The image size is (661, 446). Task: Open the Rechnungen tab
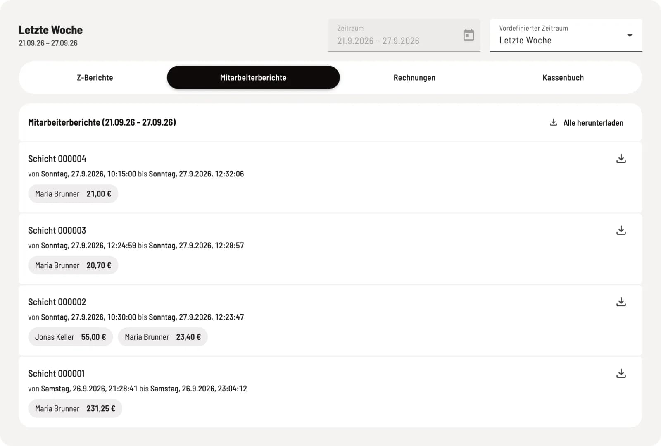[x=414, y=78]
